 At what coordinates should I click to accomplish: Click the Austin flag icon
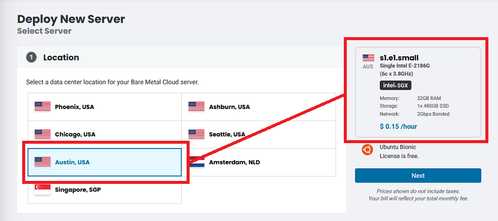pos(43,162)
